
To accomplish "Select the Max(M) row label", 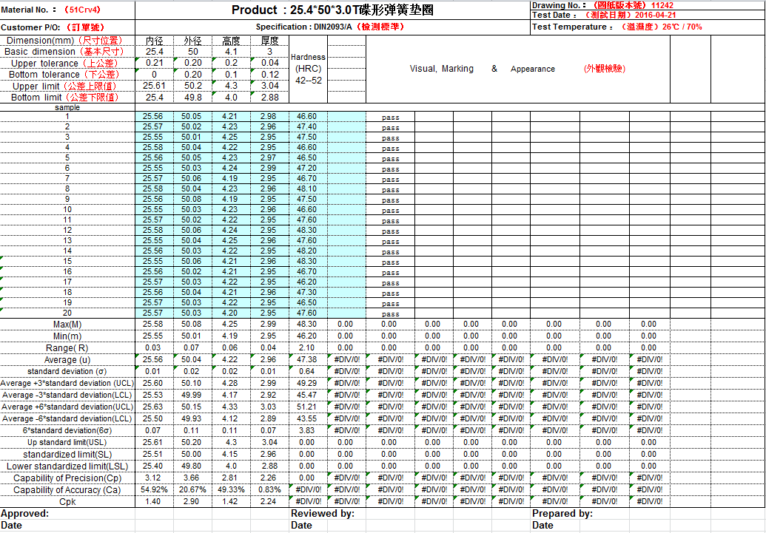I will (67, 324).
